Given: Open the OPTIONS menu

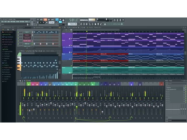Looking at the screenshot, I should click(x=22, y=22).
